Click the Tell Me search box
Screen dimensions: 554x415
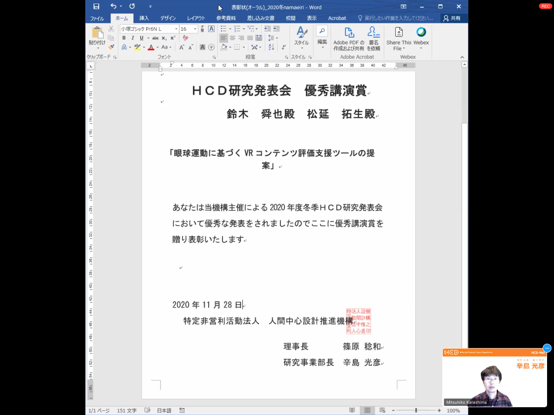(x=395, y=18)
